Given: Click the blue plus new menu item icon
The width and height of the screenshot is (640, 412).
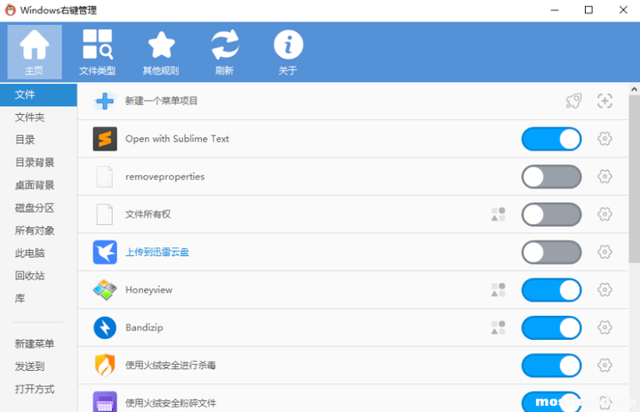Looking at the screenshot, I should point(105,101).
